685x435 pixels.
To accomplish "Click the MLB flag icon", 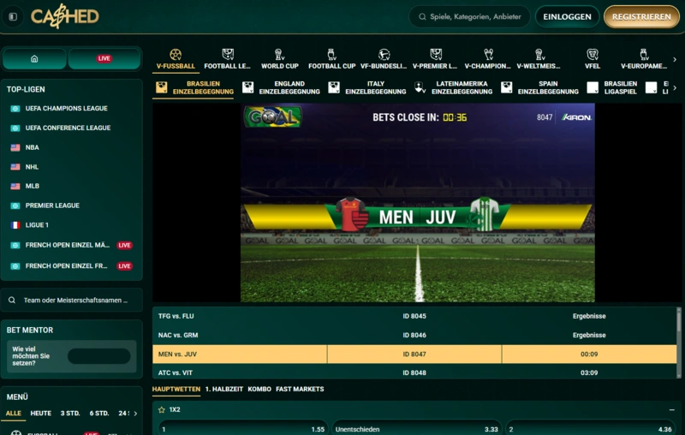I will tap(15, 186).
